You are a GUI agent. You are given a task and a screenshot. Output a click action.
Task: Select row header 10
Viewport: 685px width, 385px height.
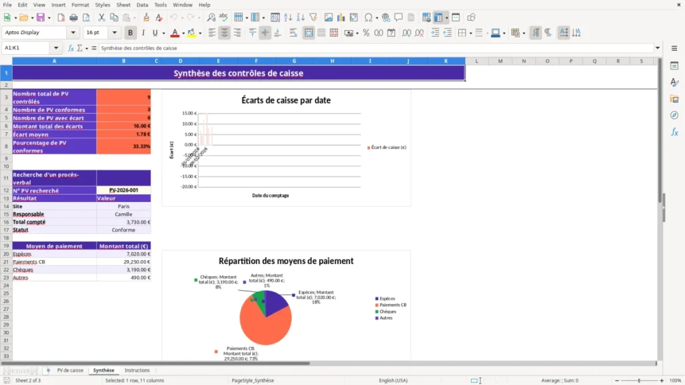(x=6, y=166)
